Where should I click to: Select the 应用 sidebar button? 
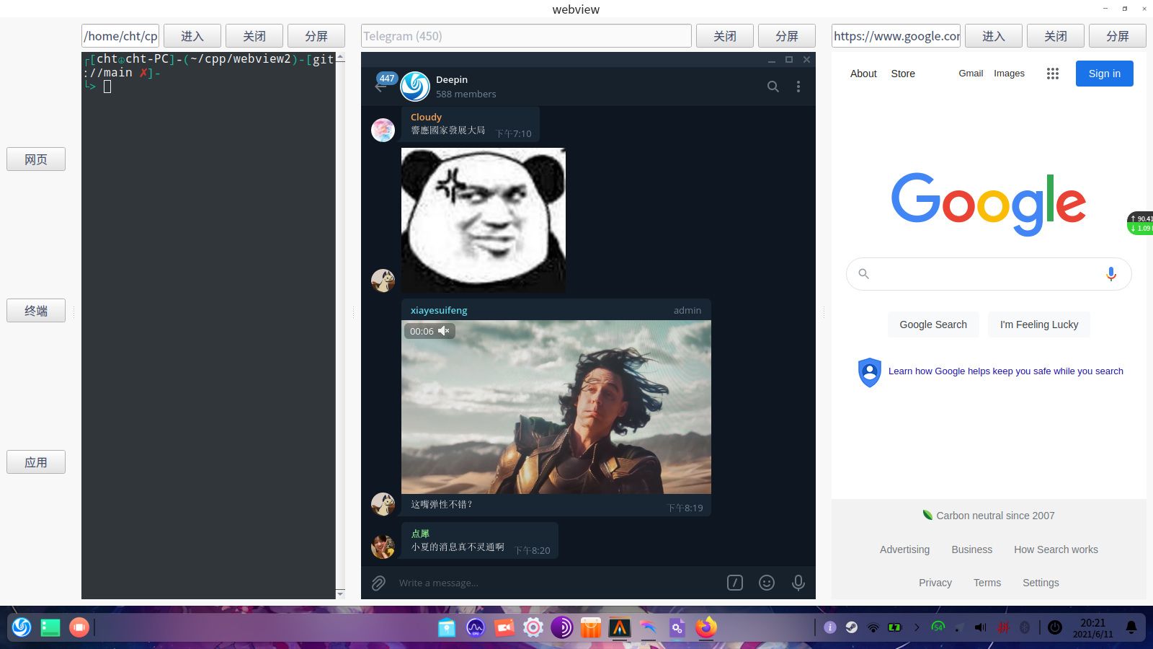pyautogui.click(x=36, y=462)
